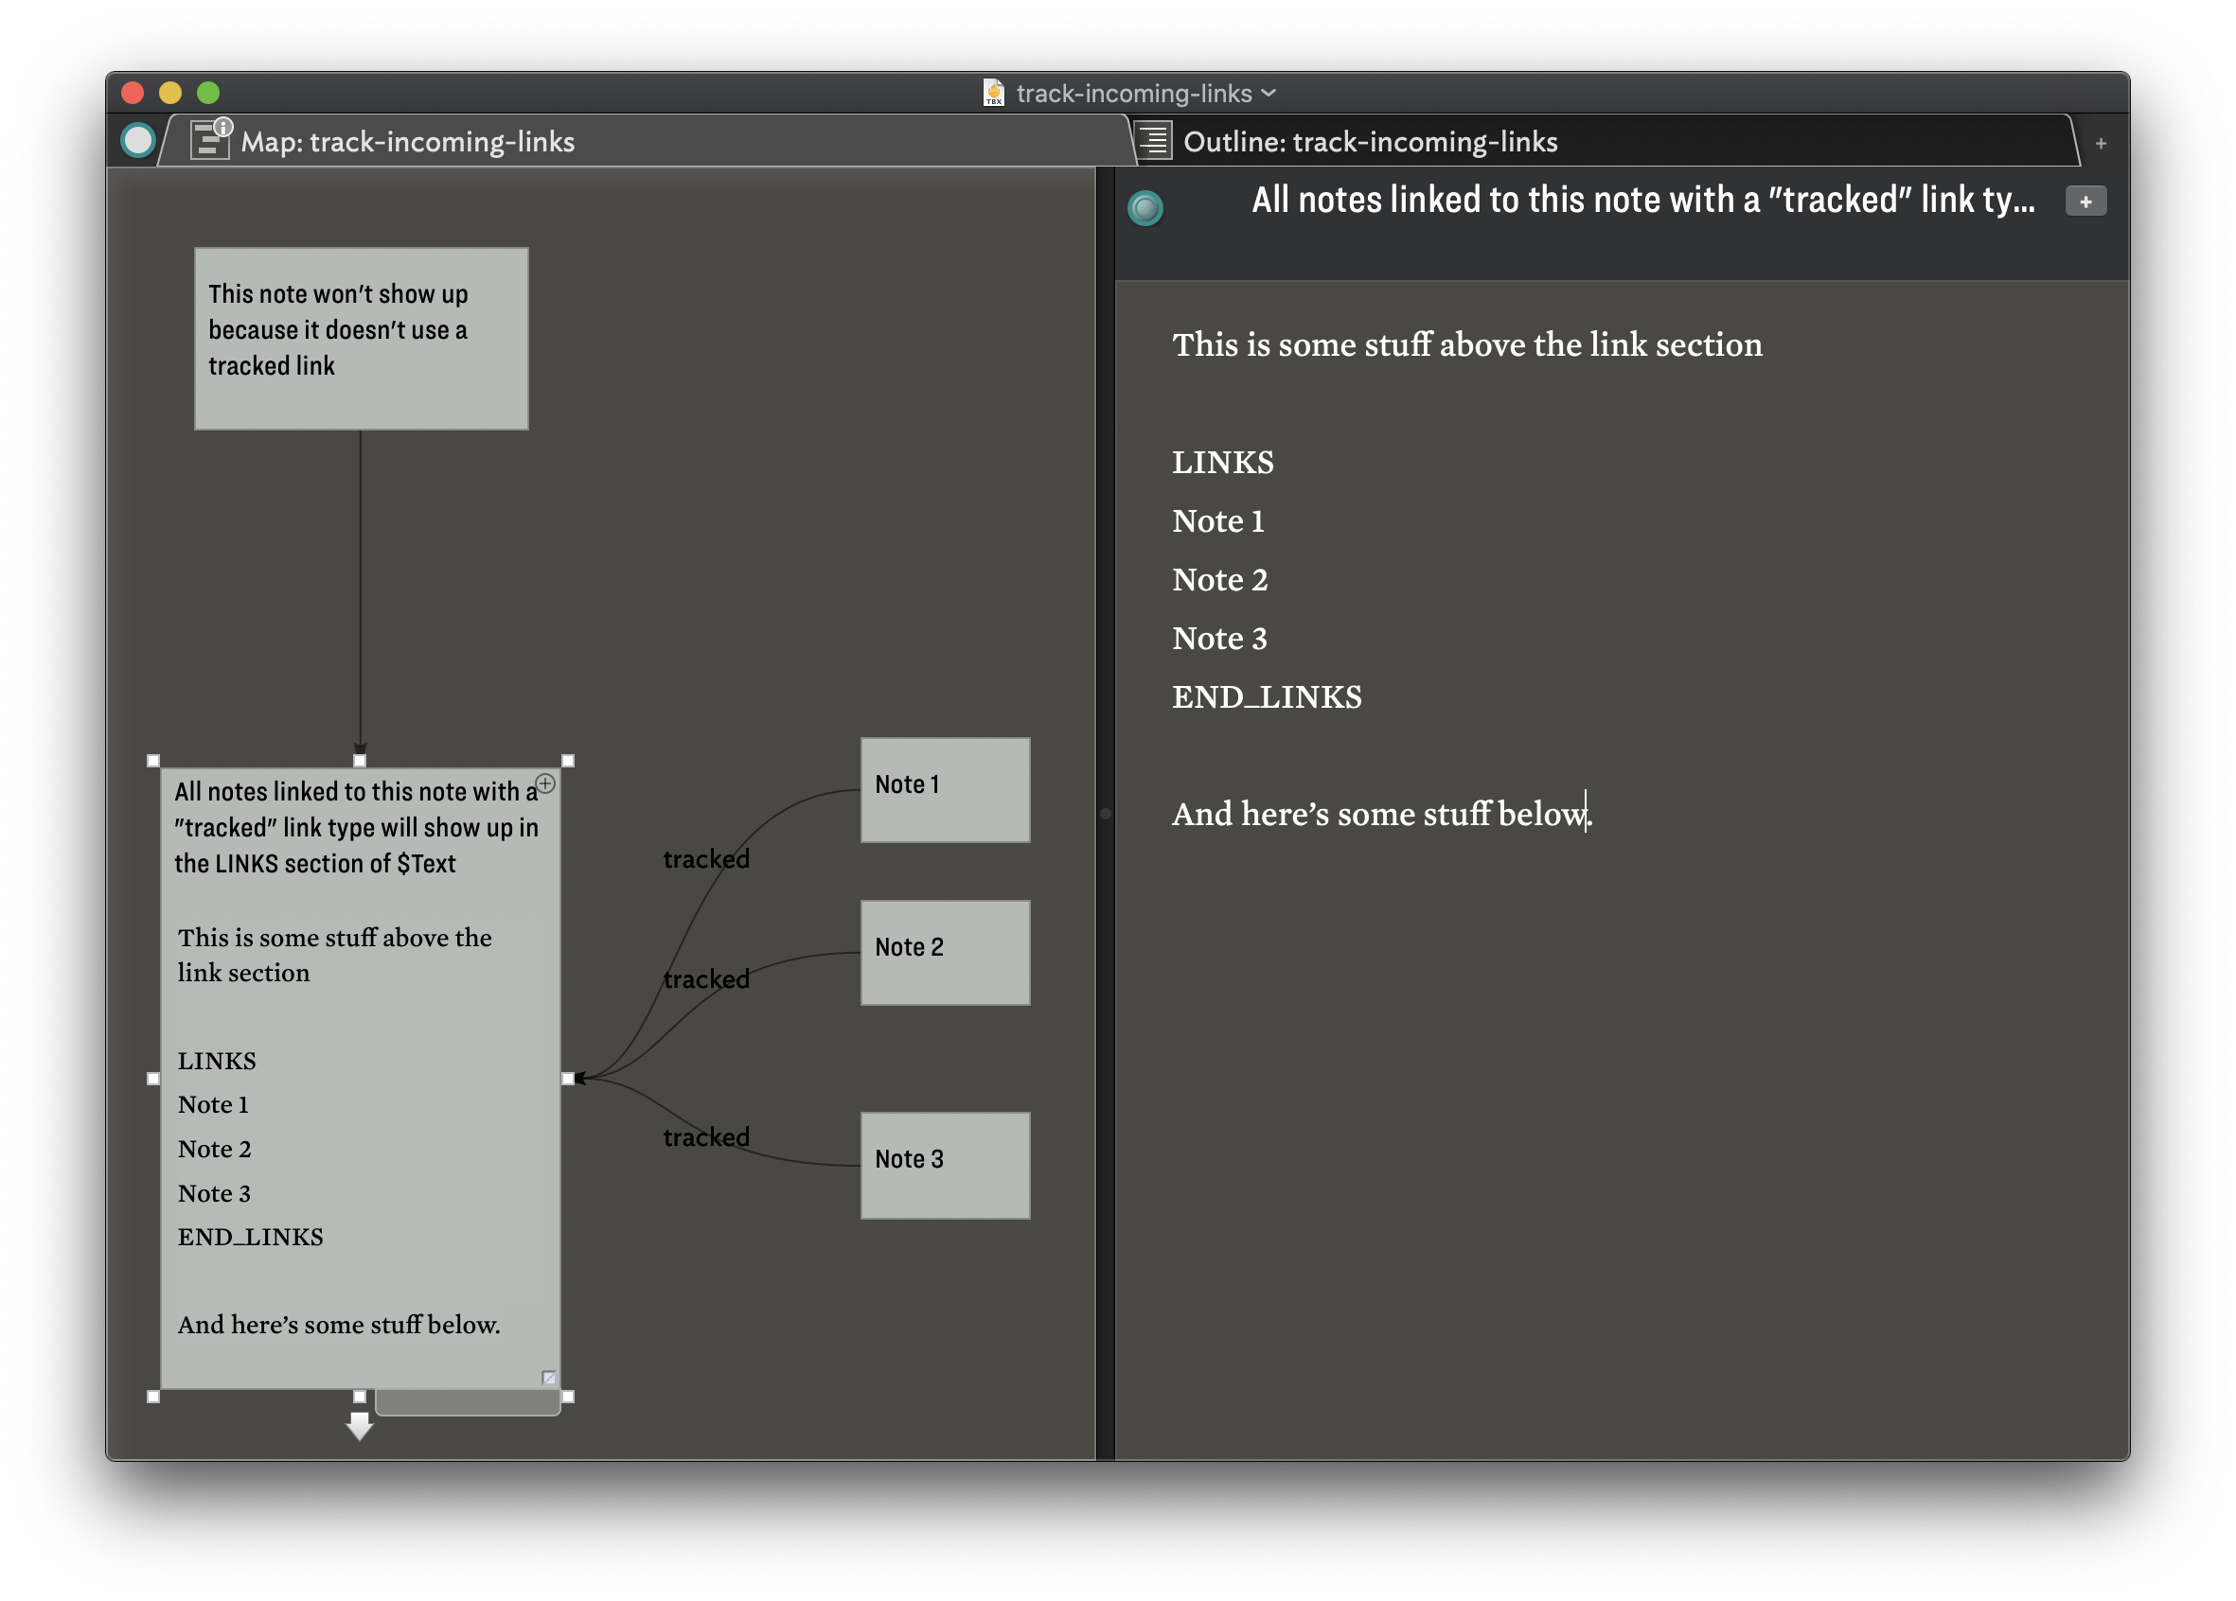Open the track-incoming-links title dropdown chevron
Screen dimensions: 2236x1601
(x=1269, y=93)
